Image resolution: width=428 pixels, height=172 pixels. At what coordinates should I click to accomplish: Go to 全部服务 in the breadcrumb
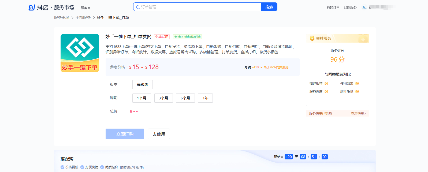point(83,18)
